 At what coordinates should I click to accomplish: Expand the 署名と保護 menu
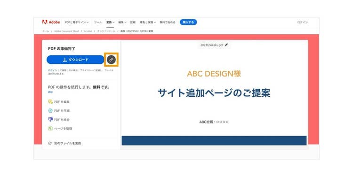[x=148, y=22]
